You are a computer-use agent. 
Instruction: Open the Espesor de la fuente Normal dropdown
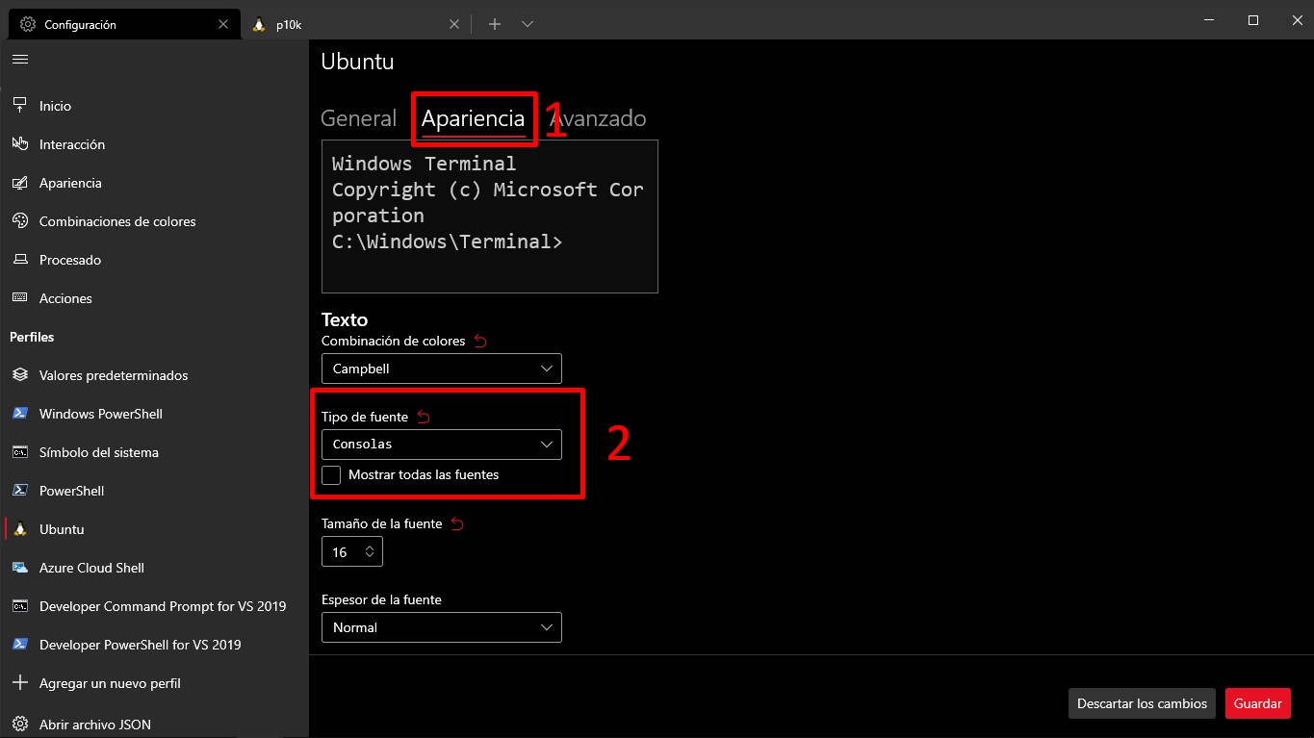441,627
